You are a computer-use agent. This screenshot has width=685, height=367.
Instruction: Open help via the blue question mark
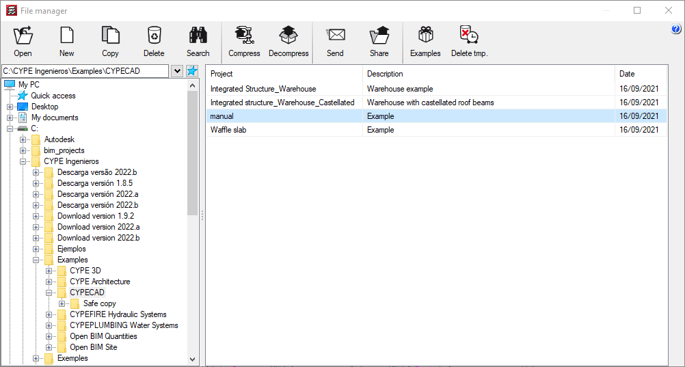point(677,29)
